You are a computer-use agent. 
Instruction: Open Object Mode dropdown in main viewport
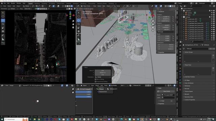[x=86, y=6]
